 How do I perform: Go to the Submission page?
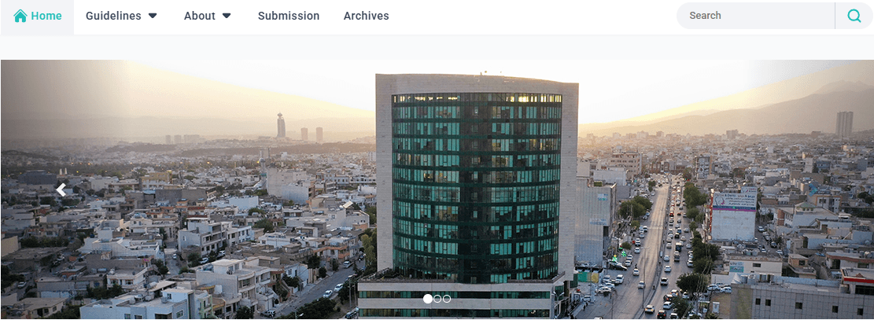(x=289, y=17)
